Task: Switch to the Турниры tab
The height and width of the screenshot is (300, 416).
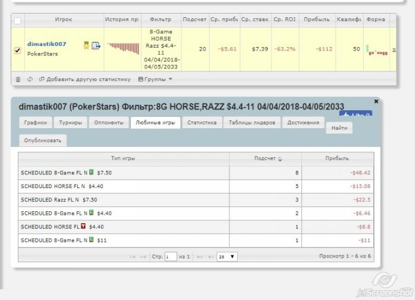Action: pyautogui.click(x=70, y=123)
